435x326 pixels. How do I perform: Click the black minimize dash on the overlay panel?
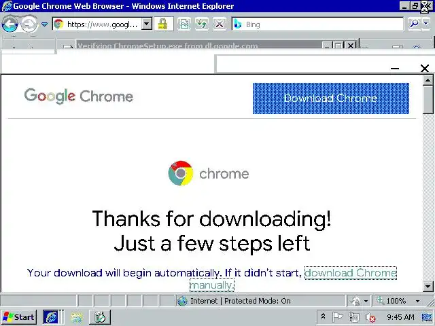tap(395, 68)
